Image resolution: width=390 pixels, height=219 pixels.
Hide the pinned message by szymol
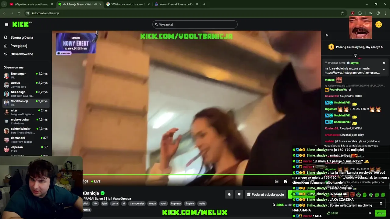[384, 63]
